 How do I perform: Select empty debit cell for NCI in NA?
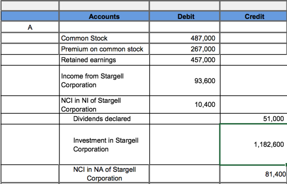pos(184,174)
